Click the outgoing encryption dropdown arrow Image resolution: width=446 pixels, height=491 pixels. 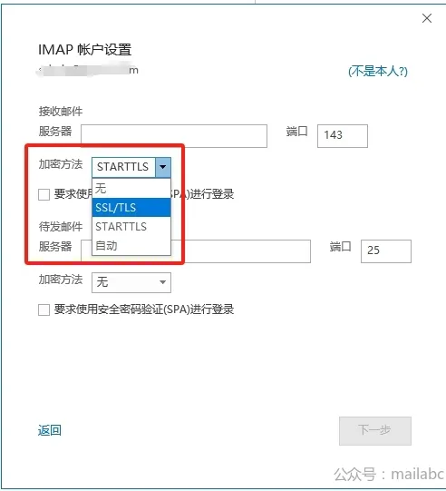click(x=162, y=282)
